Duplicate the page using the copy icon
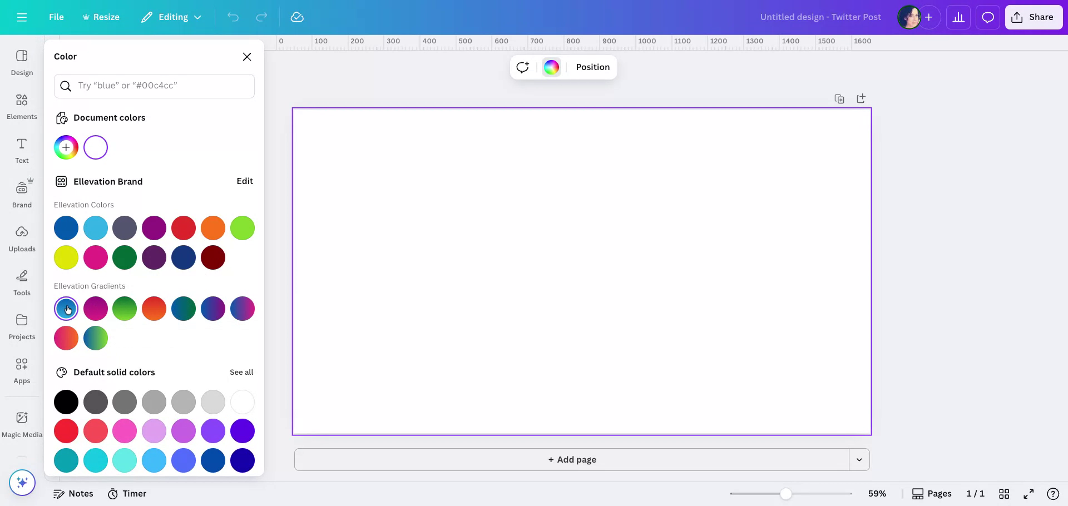The image size is (1068, 506). tap(839, 98)
